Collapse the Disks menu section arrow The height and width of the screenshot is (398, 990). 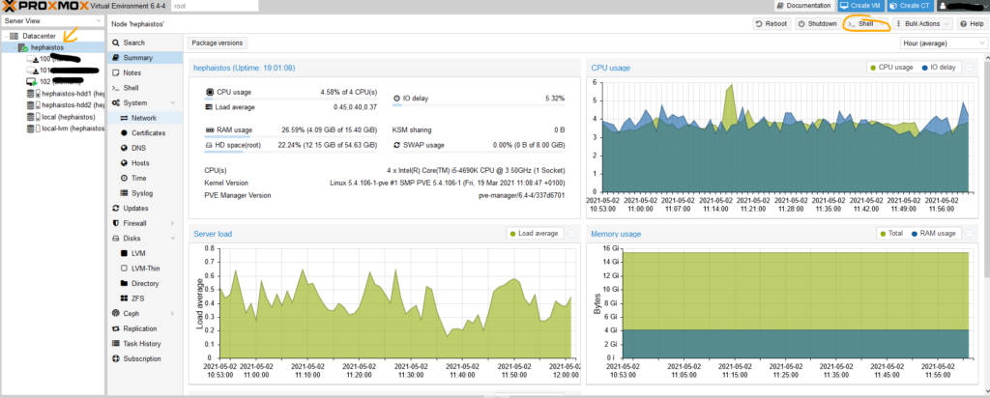tap(172, 239)
